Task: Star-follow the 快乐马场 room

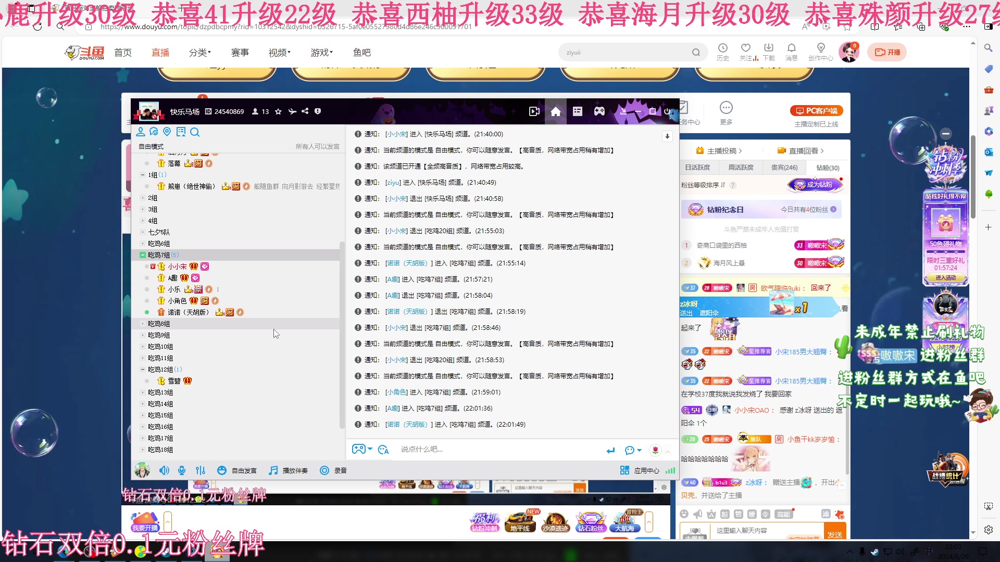Action: tap(278, 111)
